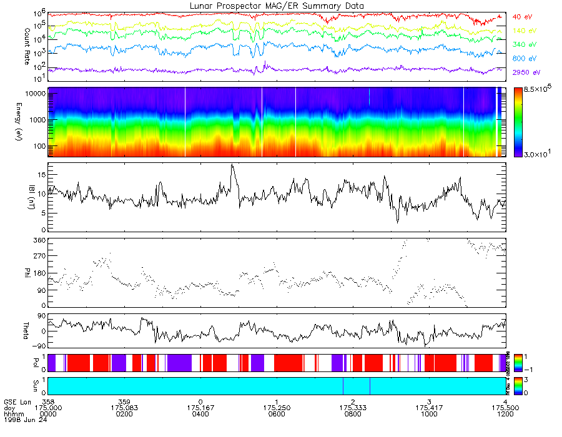This screenshot has height=437, width=562.
Task: Click the time tick '1200'
Action: (x=505, y=414)
